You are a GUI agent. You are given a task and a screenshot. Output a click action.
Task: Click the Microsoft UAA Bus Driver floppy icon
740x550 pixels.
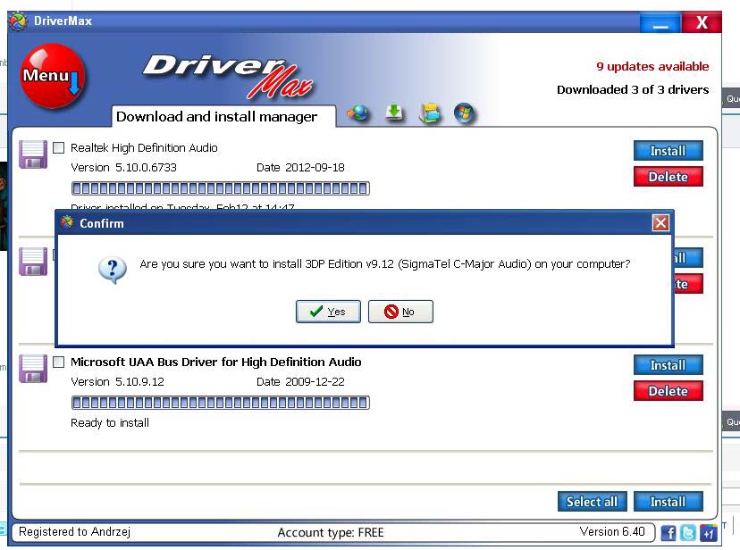coord(33,369)
